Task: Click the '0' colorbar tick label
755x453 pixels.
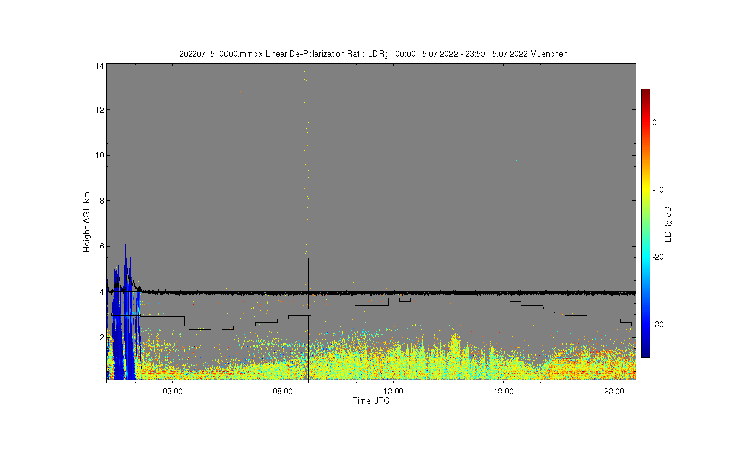Action: coord(654,122)
